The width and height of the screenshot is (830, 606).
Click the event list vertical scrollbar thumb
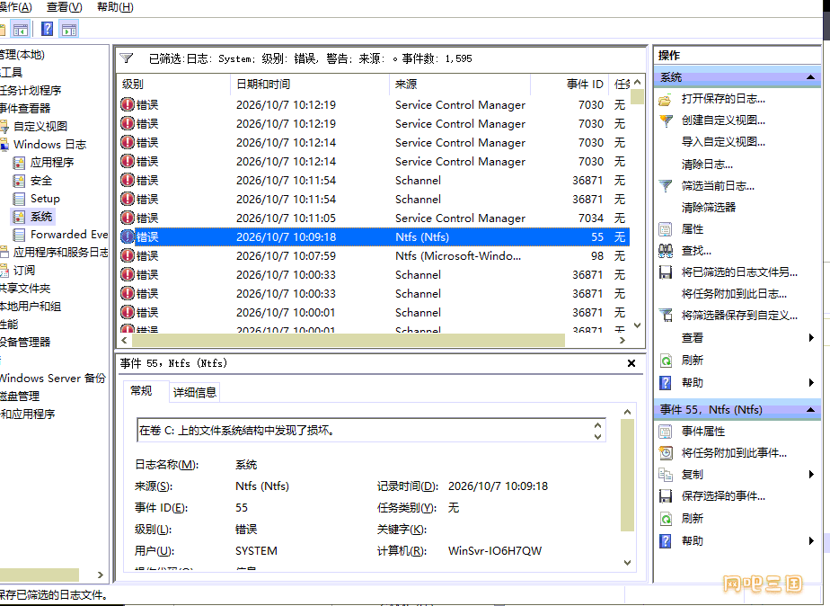pos(638,97)
